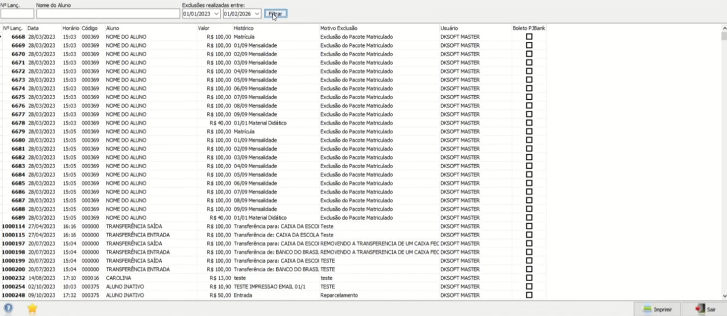Click the Filtrar button
727x316 pixels.
(276, 13)
